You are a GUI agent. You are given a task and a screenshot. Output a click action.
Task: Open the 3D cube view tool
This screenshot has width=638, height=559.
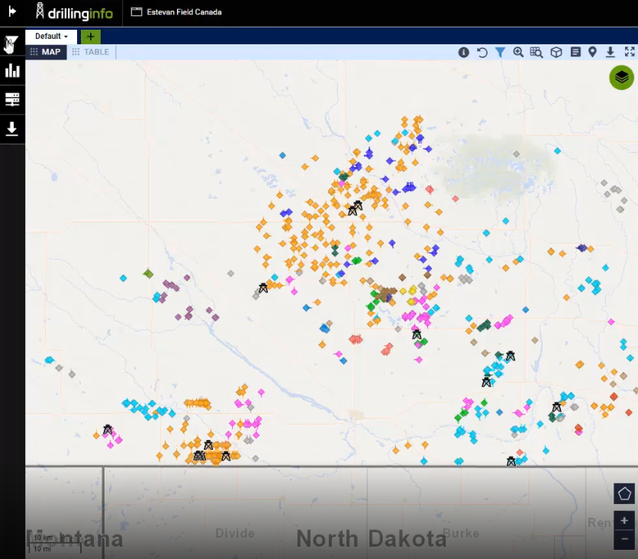556,52
